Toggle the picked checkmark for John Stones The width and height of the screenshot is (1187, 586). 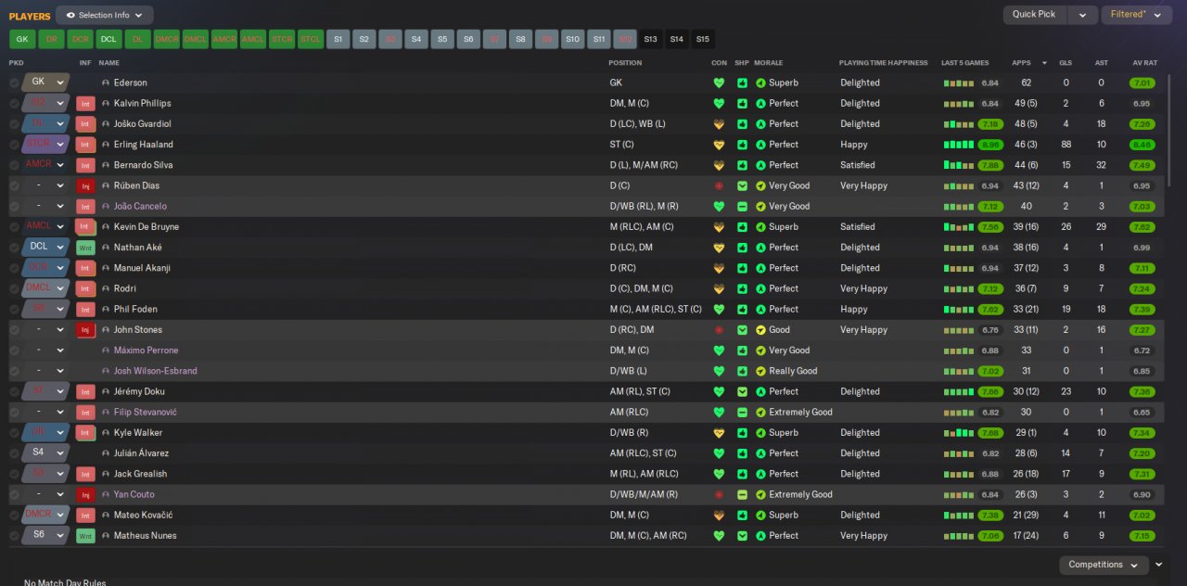(14, 330)
